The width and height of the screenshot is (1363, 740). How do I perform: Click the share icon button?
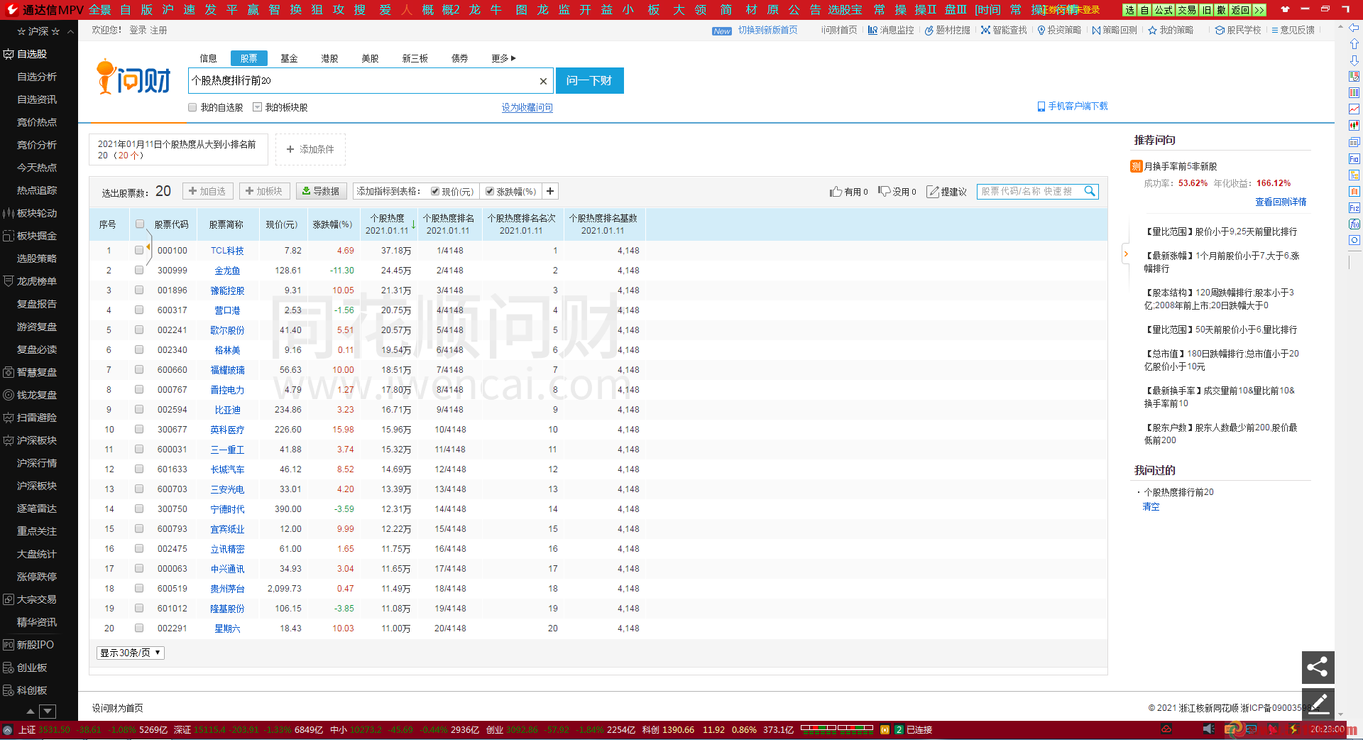coord(1318,667)
